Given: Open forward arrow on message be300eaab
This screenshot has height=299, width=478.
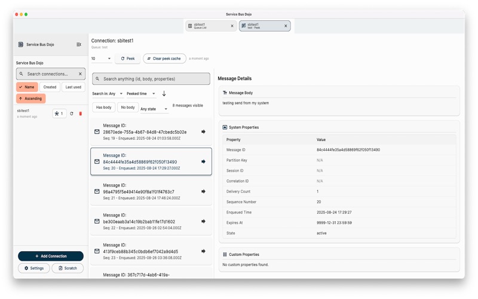Looking at the screenshot, I should click(203, 221).
